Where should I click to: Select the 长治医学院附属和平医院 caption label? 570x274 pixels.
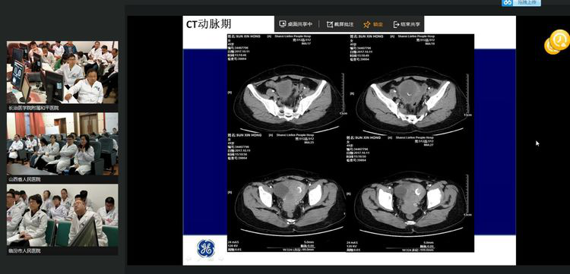tap(33, 108)
